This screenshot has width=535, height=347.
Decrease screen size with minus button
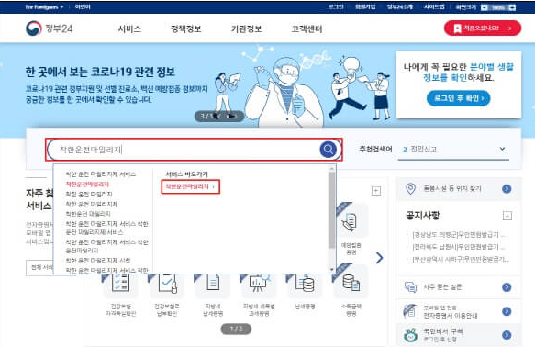pos(485,7)
